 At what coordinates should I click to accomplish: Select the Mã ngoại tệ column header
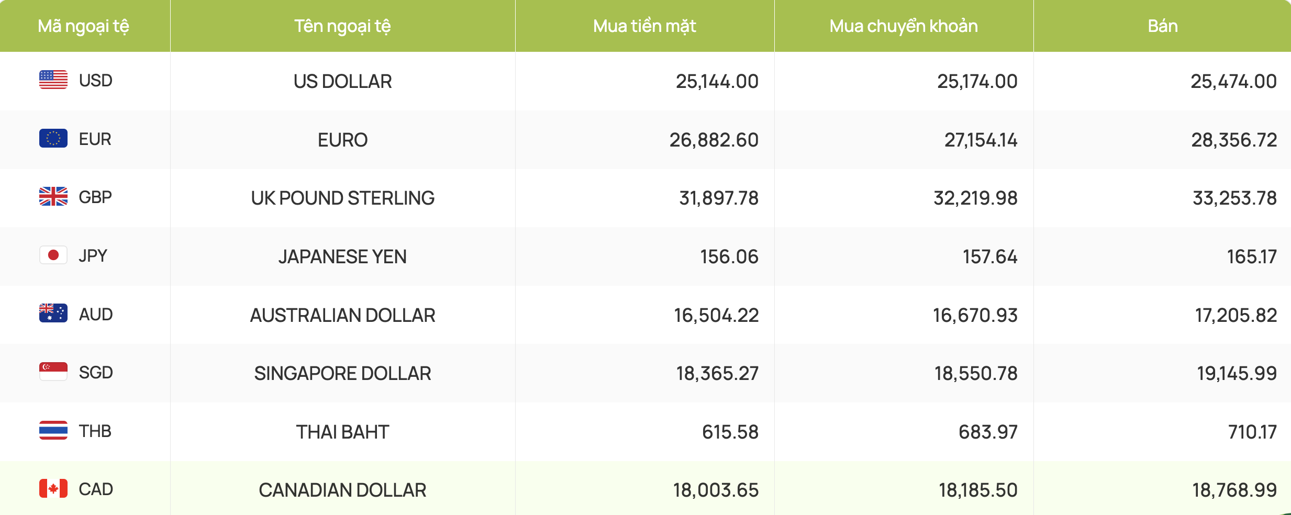[84, 26]
